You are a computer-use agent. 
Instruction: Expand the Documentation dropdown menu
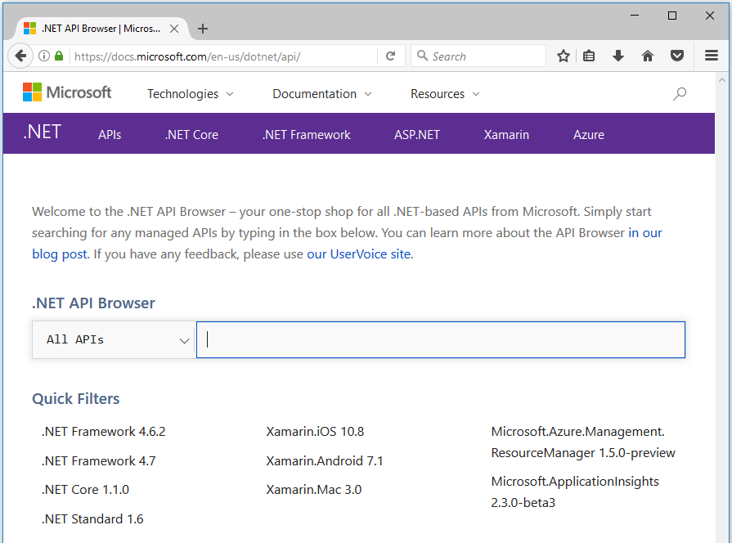[321, 94]
